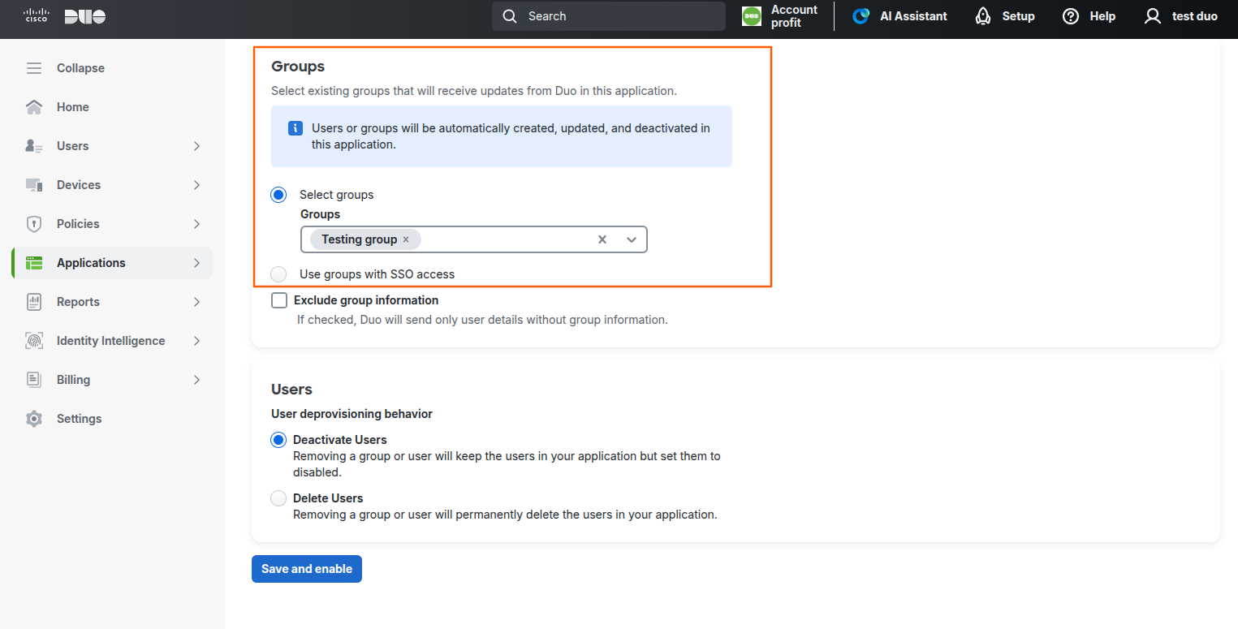Click the Cisco Duo logo
Screen dimensions: 1238x629
click(64, 16)
